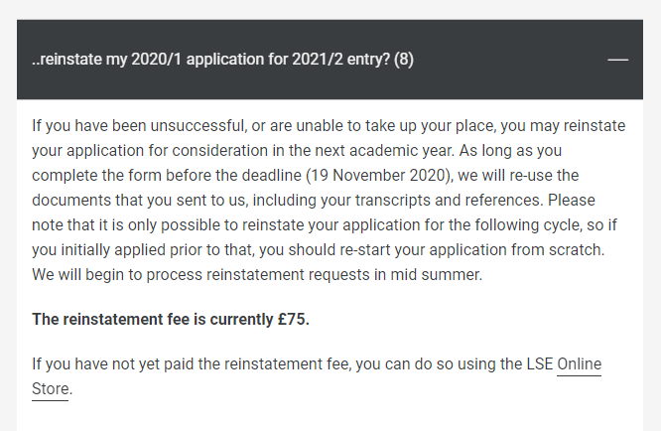
Task: Select the word LSE before the link
Action: point(540,363)
